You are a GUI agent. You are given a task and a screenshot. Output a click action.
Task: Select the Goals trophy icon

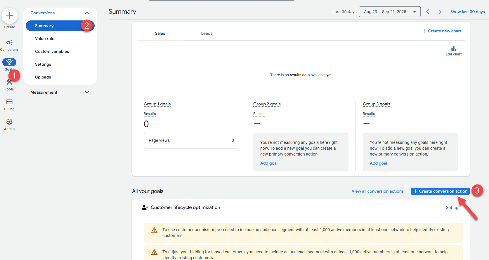(9, 62)
